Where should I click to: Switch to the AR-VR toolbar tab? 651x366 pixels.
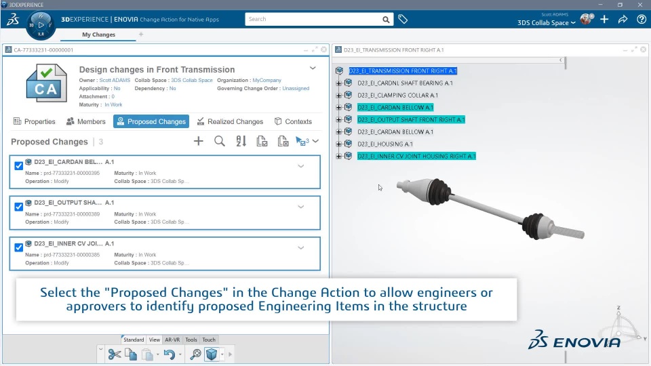[172, 340]
